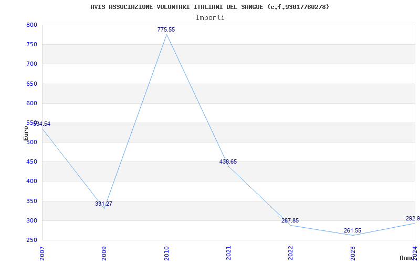Viewport: 420px width, 263px height.
Task: Click the 650 y-axis tick label
Action: click(x=31, y=84)
